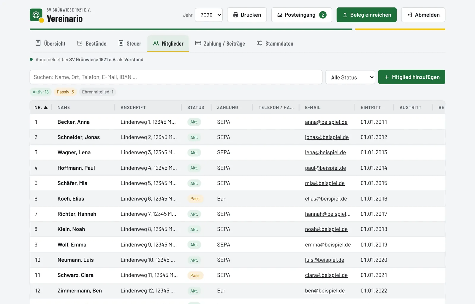The image size is (475, 304).
Task: Select the name Zimmermann, Ben
Action: click(80, 291)
